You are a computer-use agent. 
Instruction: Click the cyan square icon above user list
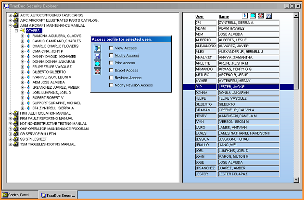(x=253, y=16)
